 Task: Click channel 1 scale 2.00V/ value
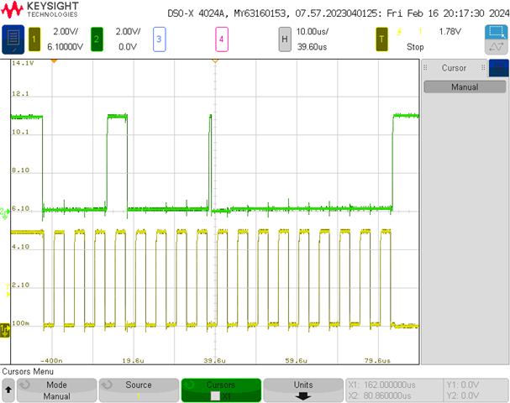coord(66,32)
